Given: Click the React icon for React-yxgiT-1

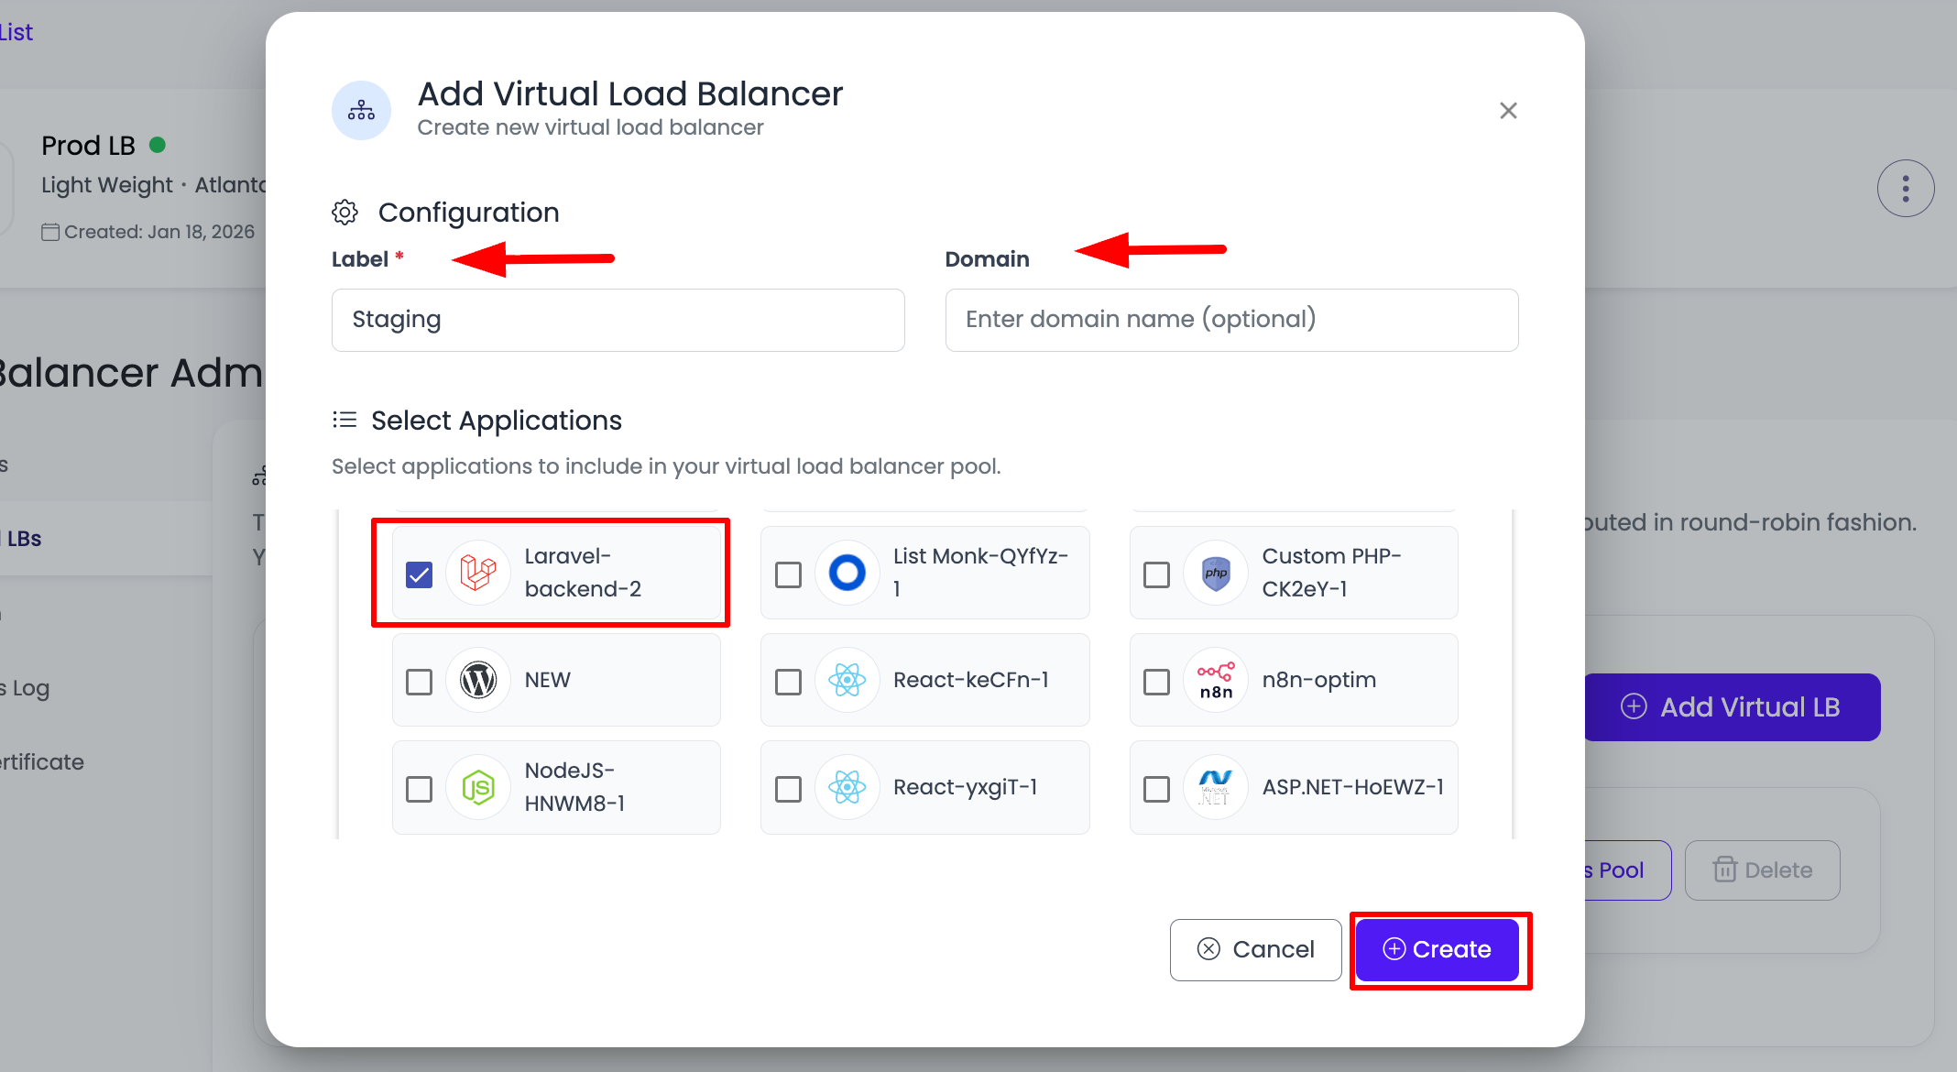Looking at the screenshot, I should pos(847,787).
